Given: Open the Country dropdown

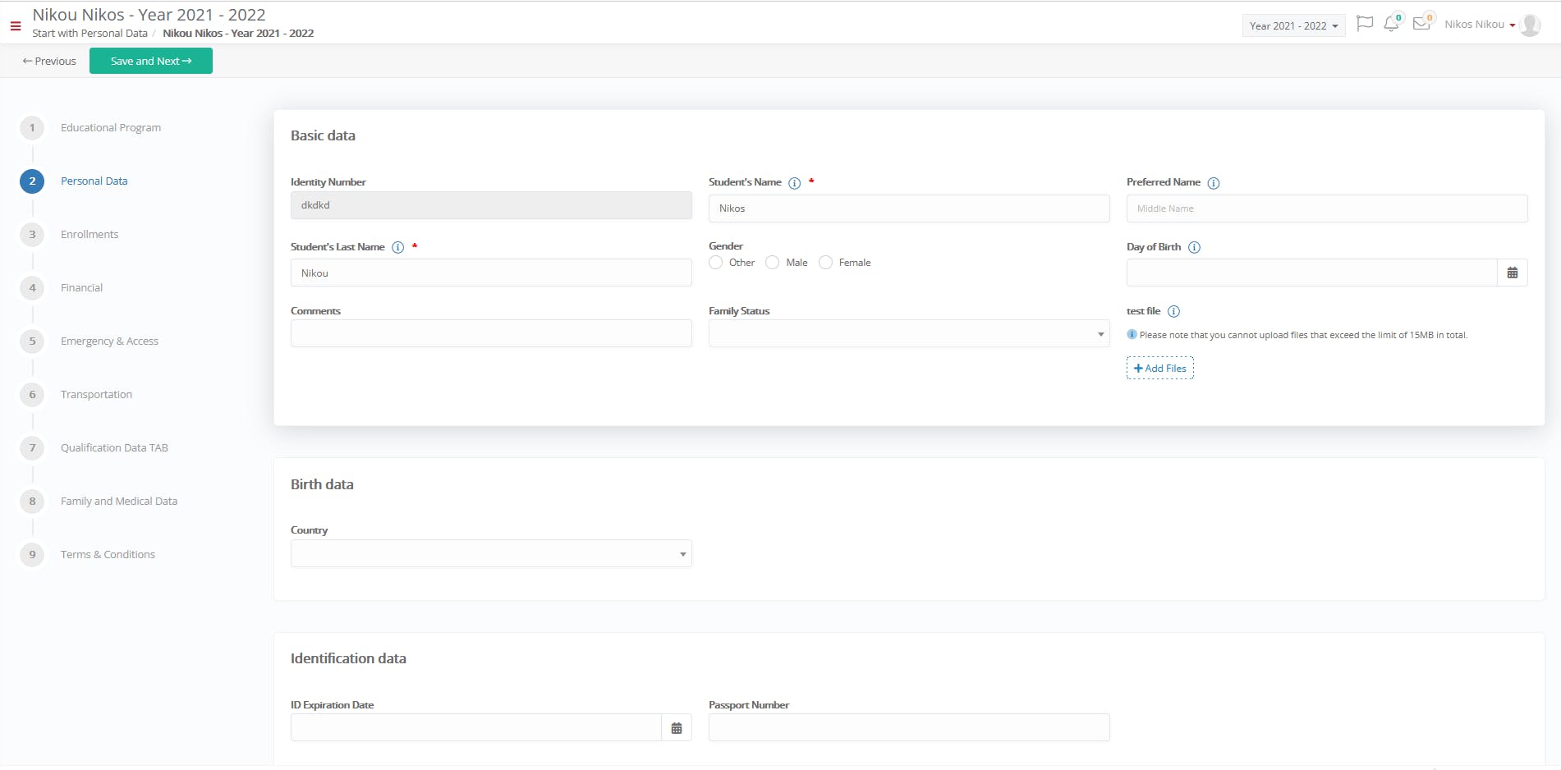Looking at the screenshot, I should click(x=491, y=553).
